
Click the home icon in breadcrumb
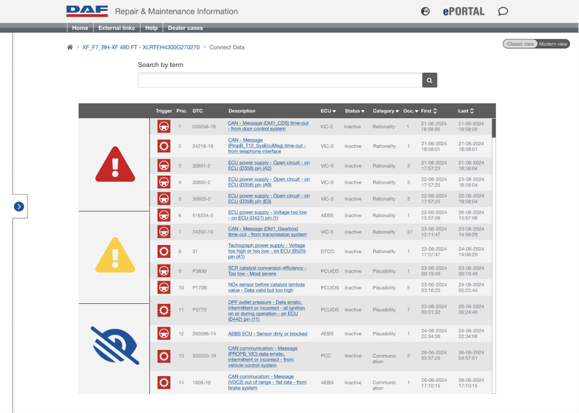tap(70, 47)
